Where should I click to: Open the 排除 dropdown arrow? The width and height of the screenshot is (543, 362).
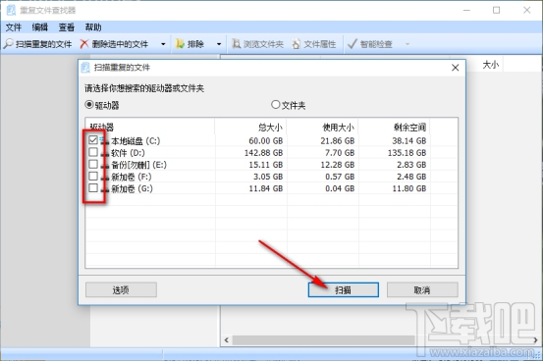219,44
